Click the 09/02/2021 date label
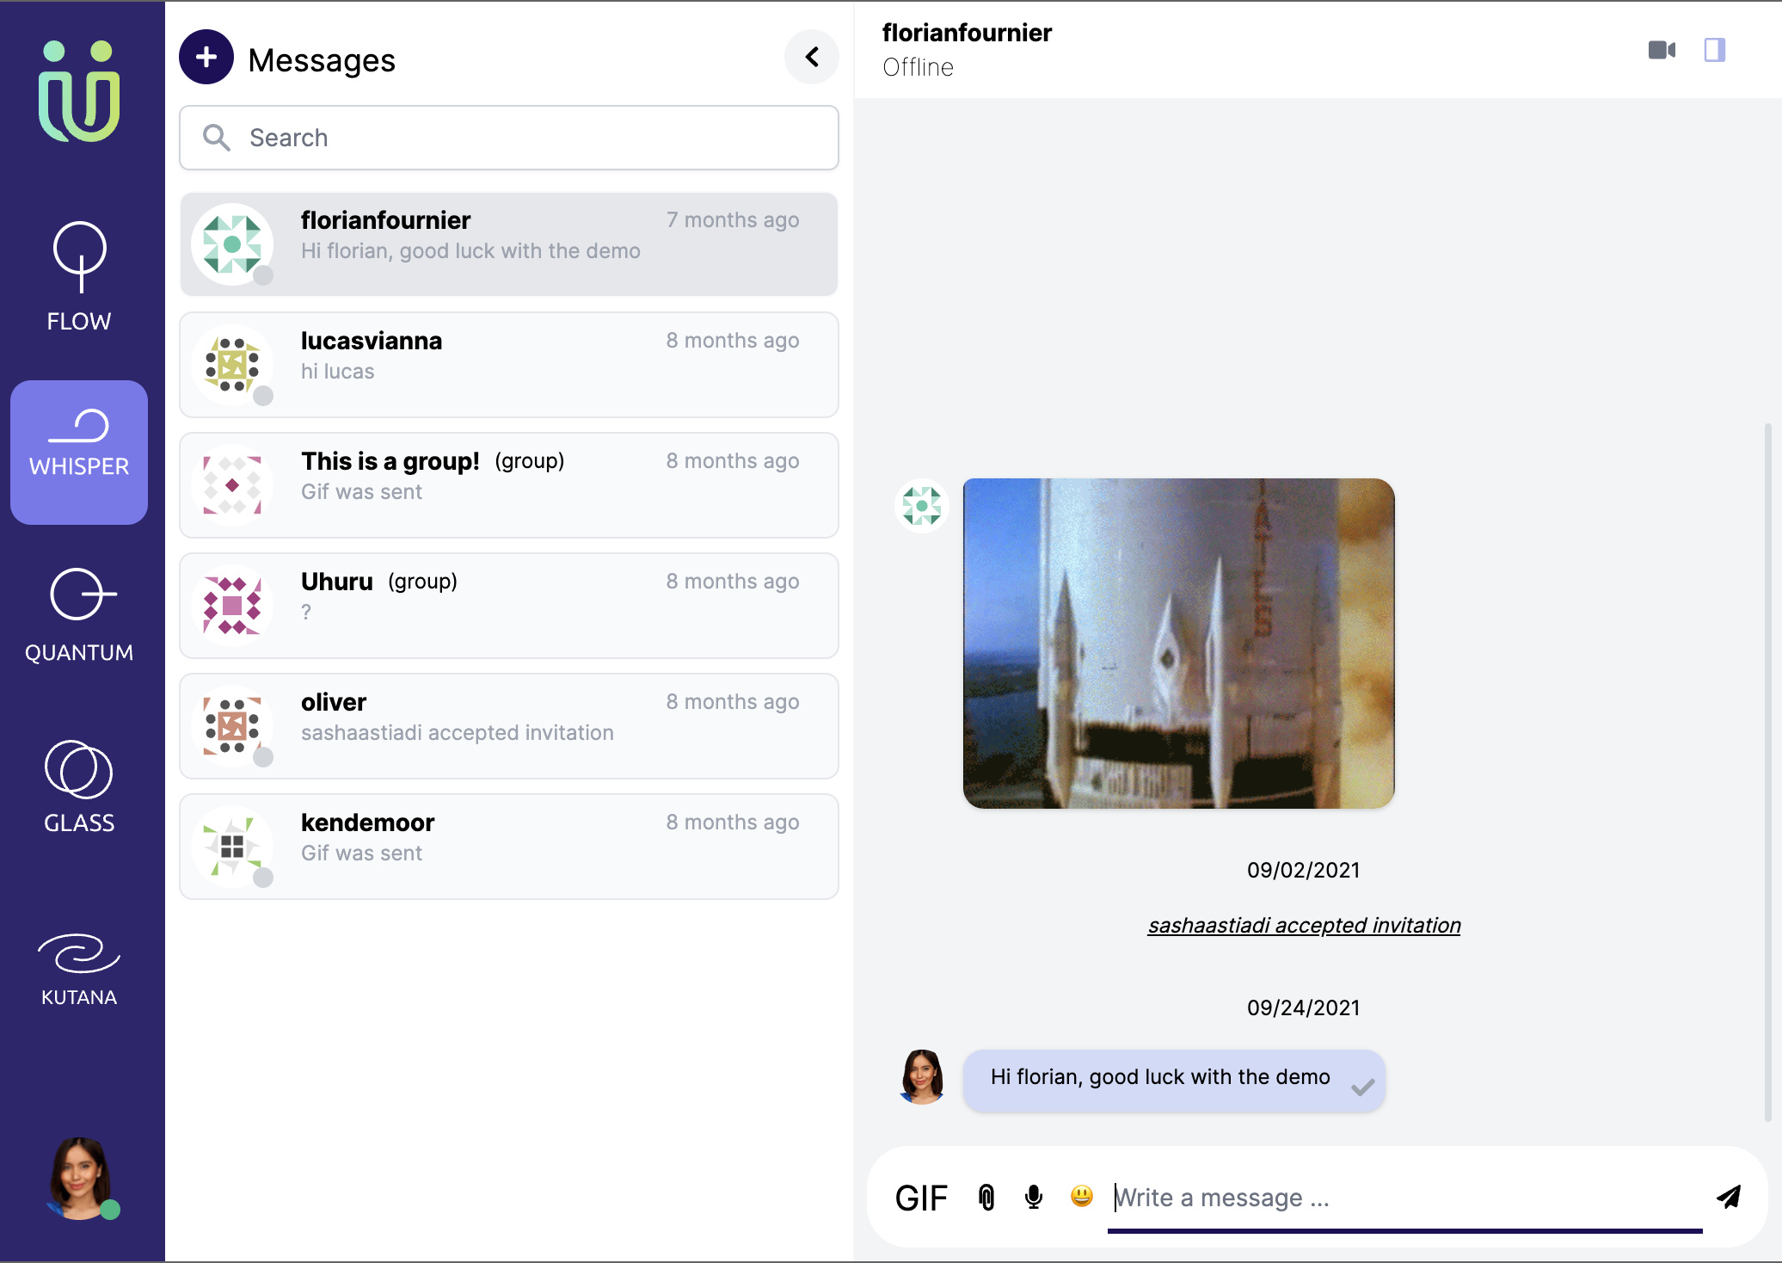Screen dimensions: 1782x1263 pyautogui.click(x=1304, y=871)
